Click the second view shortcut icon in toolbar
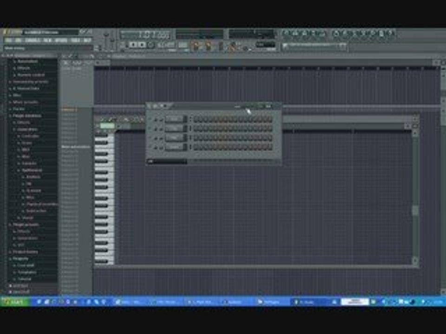Image resolution: width=446 pixels, height=334 pixels. [295, 34]
